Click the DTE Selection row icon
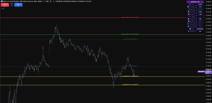Screen dimensions: 212x103 point(188,7)
